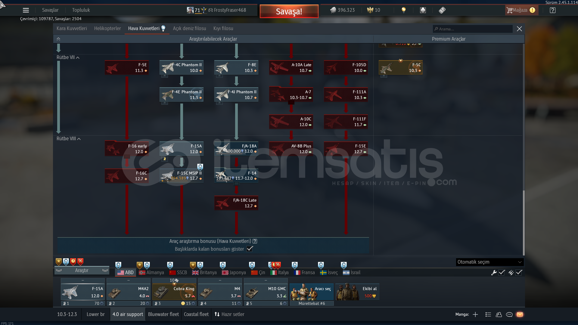
Task: Open the contacts list icon
Action: (x=499, y=314)
